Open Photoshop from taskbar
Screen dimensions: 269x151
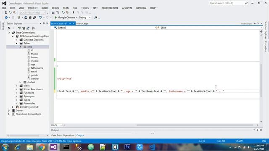pyautogui.click(x=127, y=147)
